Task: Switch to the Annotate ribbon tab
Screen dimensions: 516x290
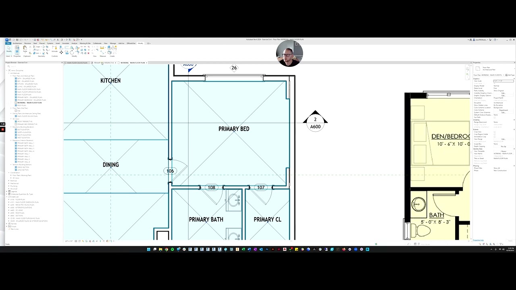Action: [x=66, y=43]
